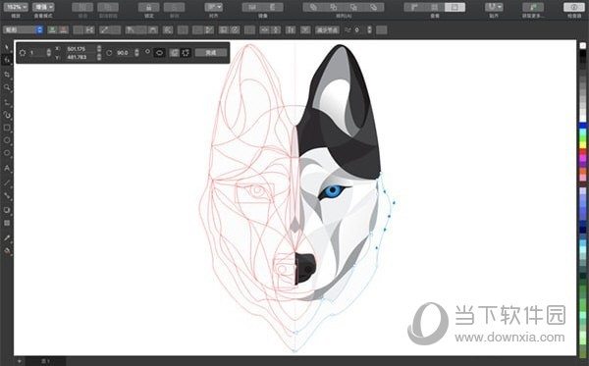Select the Crop tool
This screenshot has width=589, height=366.
click(7, 75)
